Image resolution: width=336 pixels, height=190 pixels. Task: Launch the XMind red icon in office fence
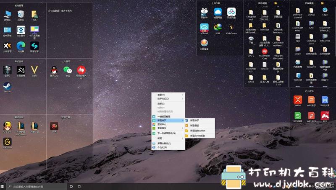[298, 101]
